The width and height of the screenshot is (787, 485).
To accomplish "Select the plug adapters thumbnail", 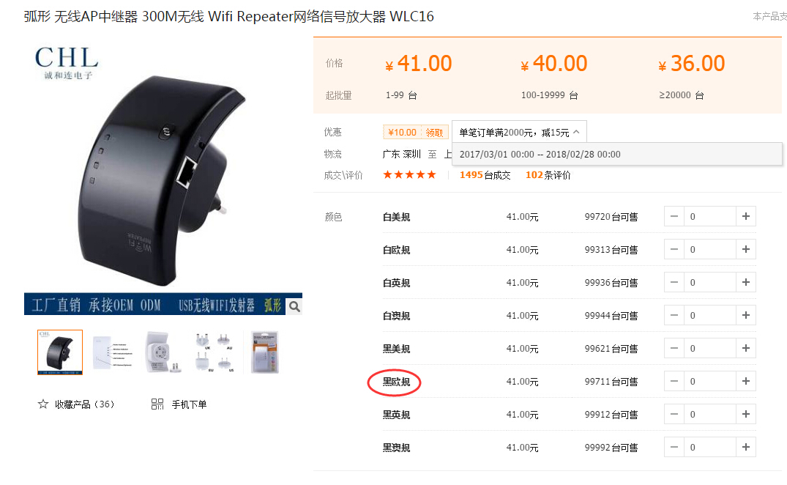I will coord(215,352).
